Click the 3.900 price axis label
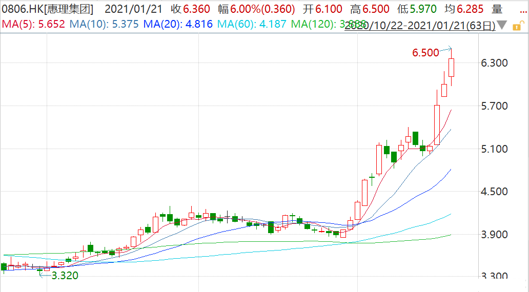 [495, 234]
